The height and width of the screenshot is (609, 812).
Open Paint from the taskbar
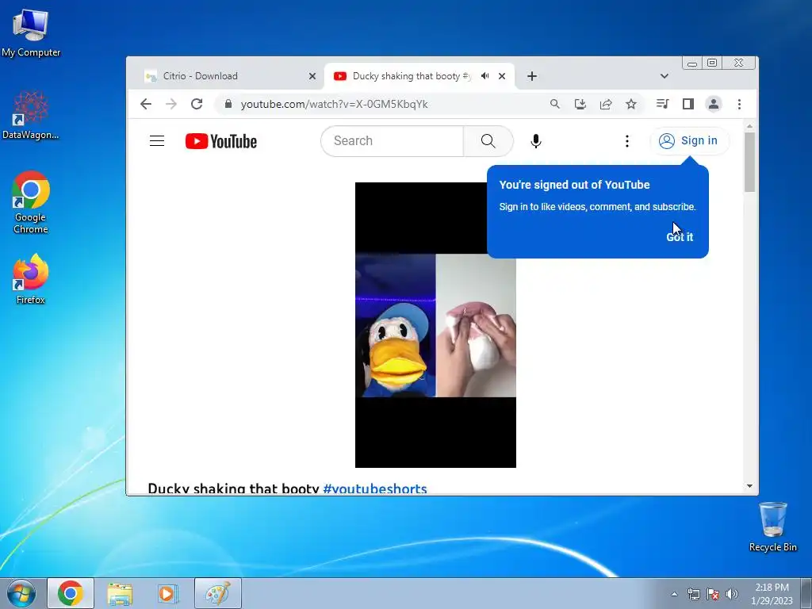218,593
